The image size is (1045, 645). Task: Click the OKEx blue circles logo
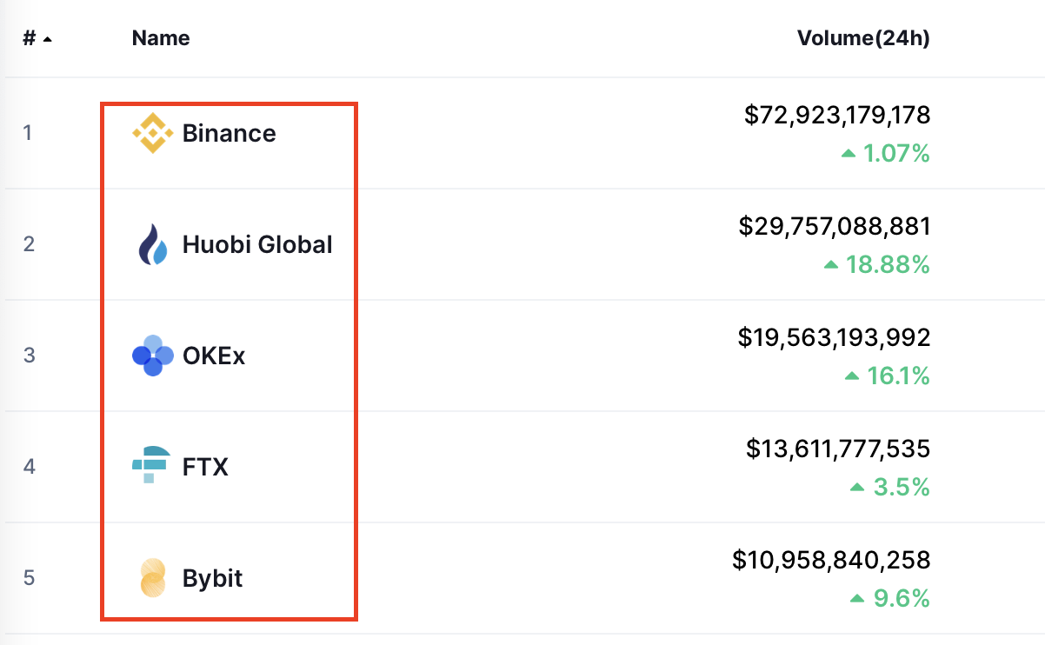[x=153, y=356]
